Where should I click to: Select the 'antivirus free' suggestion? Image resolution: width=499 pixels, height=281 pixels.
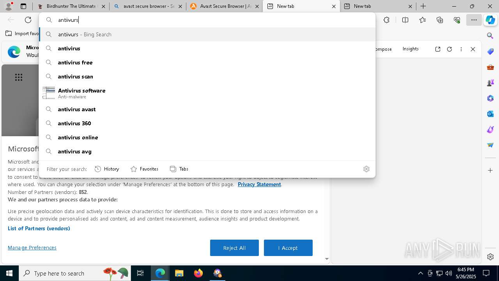tap(207, 62)
